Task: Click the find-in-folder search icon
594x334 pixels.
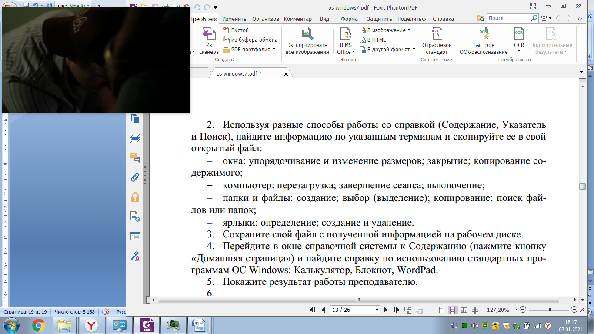Action: (481, 18)
